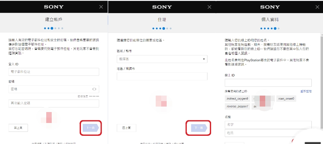Select suggested ID roan_onset0
Viewport: 323px width, 144px height.
[x=286, y=99]
